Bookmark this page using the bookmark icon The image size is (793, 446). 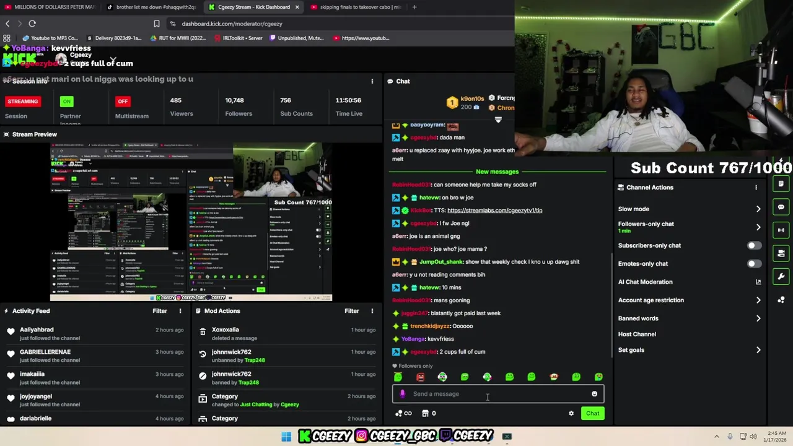pos(157,24)
